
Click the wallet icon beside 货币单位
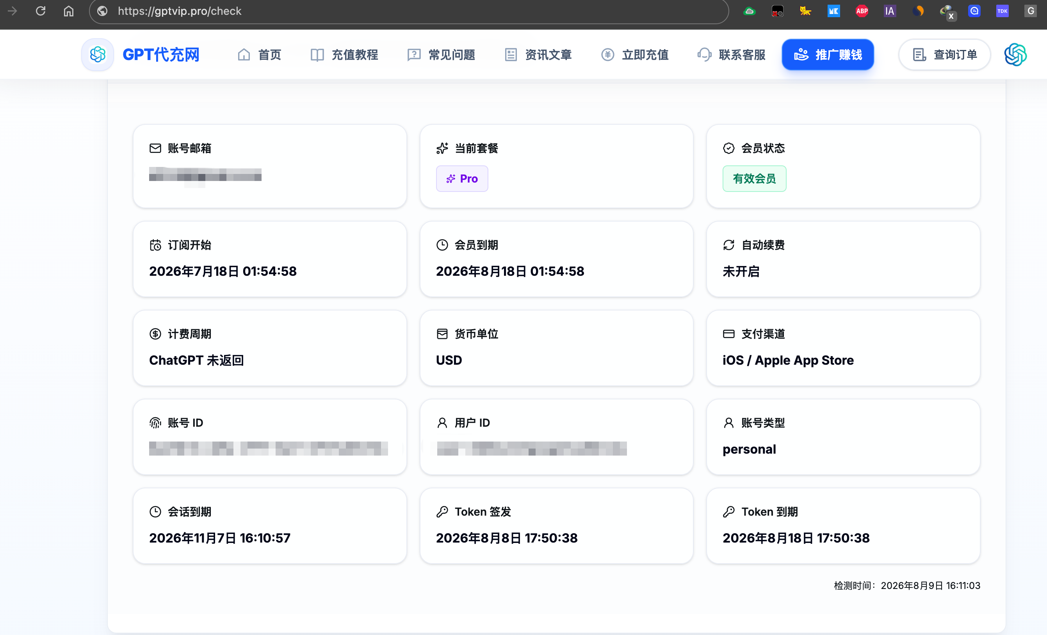tap(442, 333)
